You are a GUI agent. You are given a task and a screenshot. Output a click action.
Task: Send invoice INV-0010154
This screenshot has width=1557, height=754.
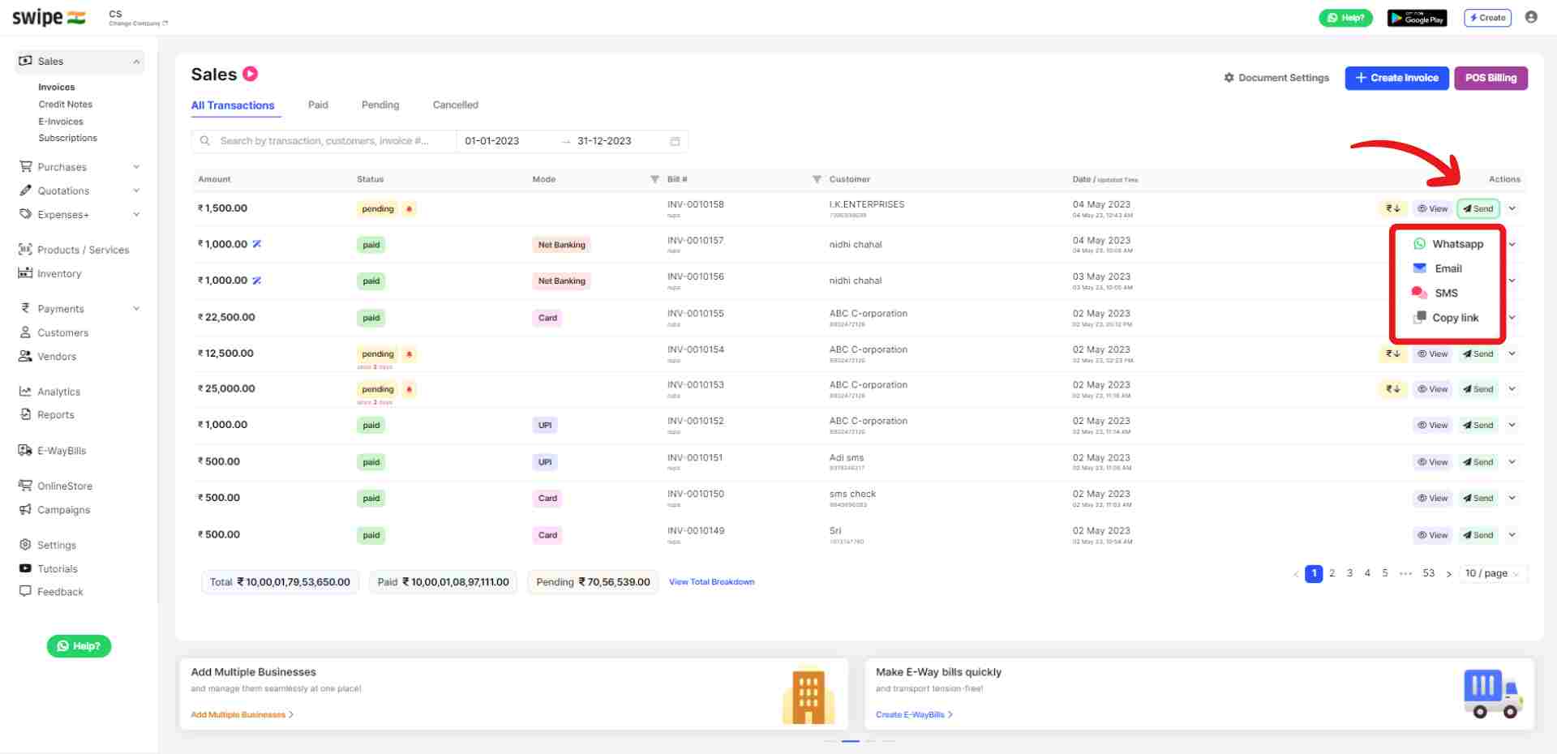coord(1478,354)
